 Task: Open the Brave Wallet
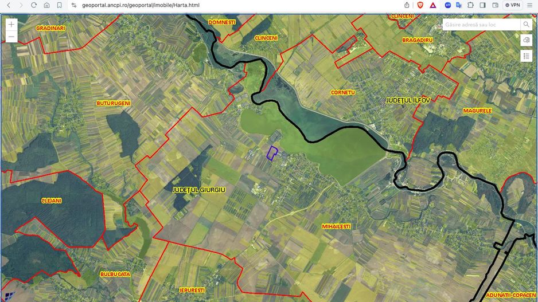tap(495, 5)
